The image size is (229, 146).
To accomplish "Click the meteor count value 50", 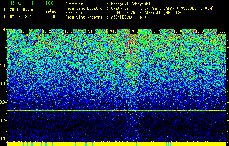I will (x=53, y=17).
